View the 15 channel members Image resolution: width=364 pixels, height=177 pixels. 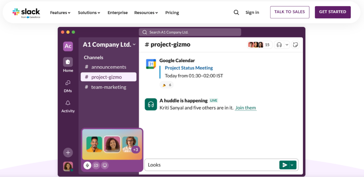tap(259, 45)
